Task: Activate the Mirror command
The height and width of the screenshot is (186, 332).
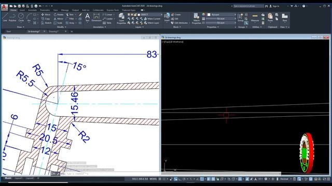Action: click(x=59, y=19)
